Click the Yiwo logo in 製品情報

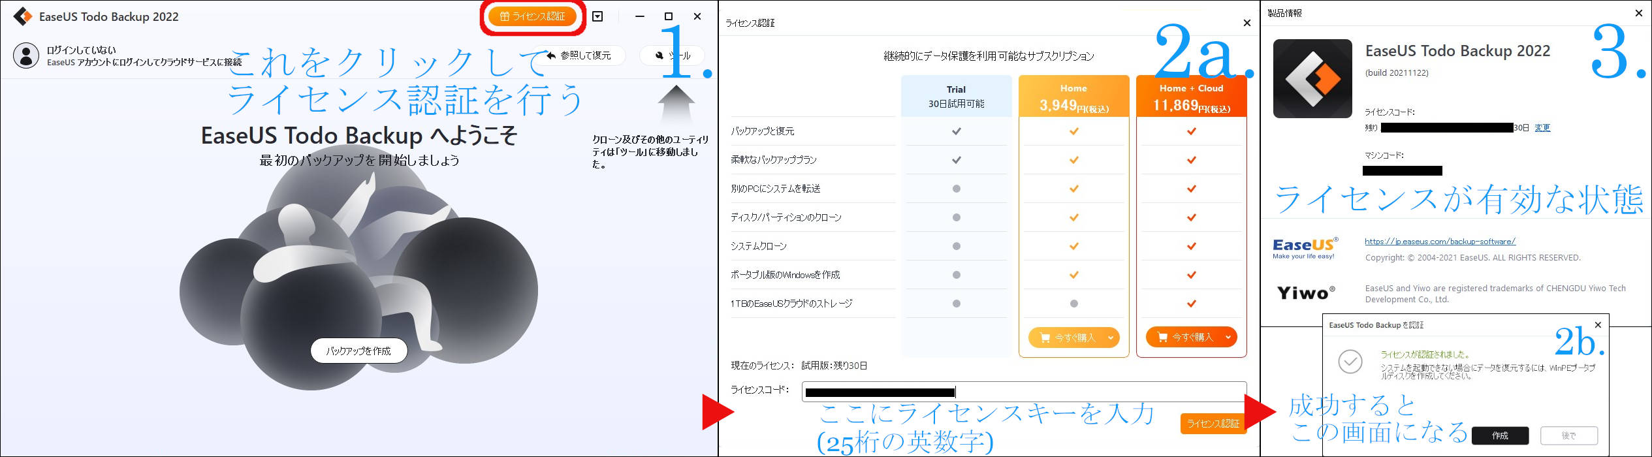coord(1305,293)
